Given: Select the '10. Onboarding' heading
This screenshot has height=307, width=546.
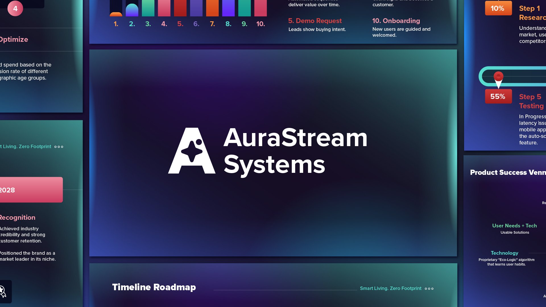Looking at the screenshot, I should tap(396, 21).
